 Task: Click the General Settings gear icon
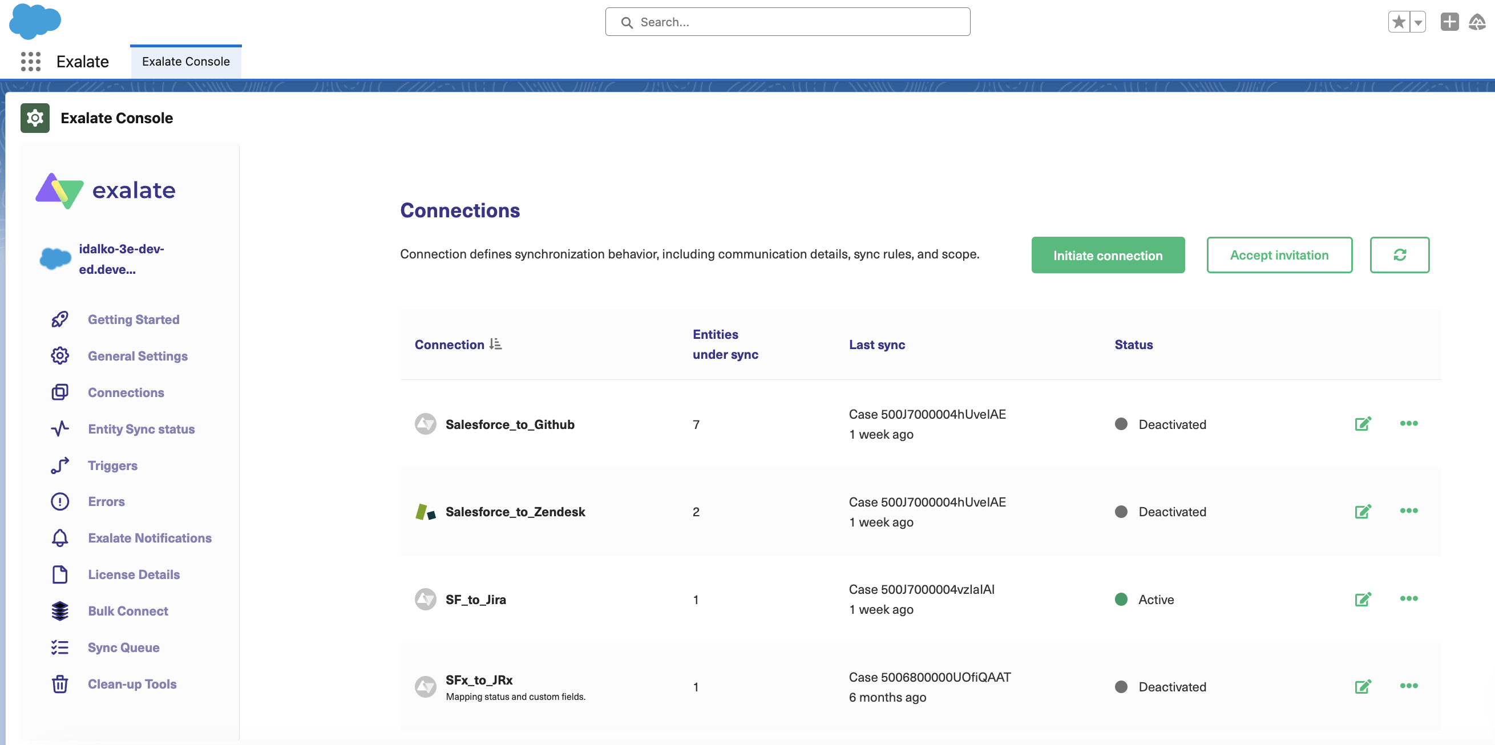tap(60, 356)
